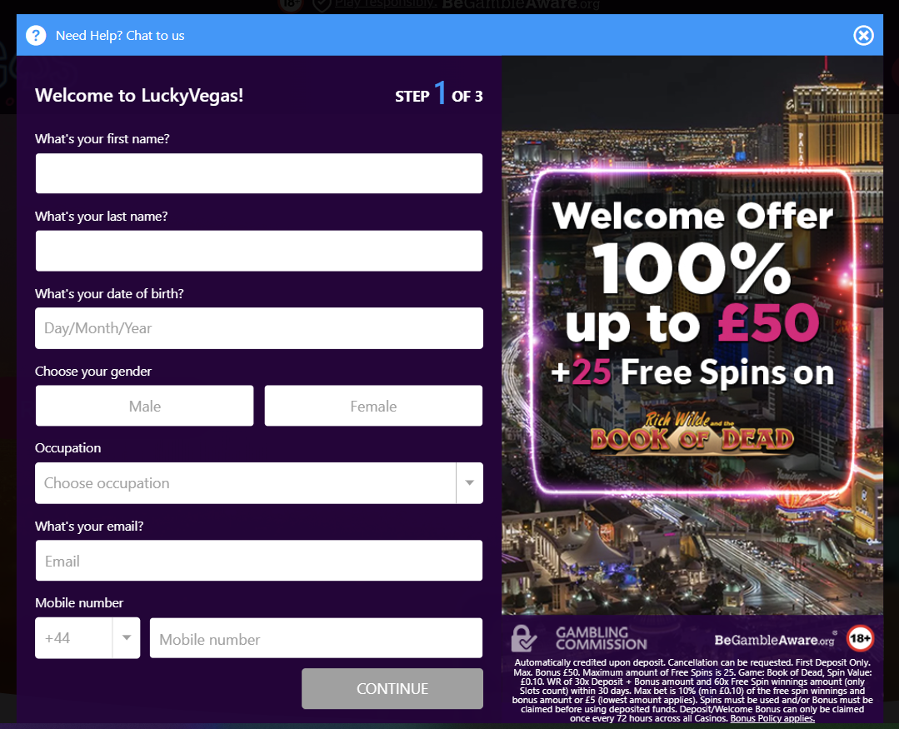Focus the first name input field
Viewport: 899px width, 729px height.
259,173
